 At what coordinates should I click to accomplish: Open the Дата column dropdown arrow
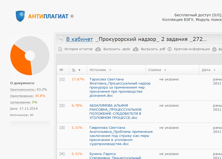[214, 70]
